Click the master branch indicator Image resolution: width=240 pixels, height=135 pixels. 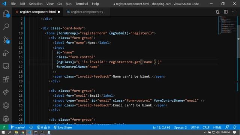click(18, 127)
